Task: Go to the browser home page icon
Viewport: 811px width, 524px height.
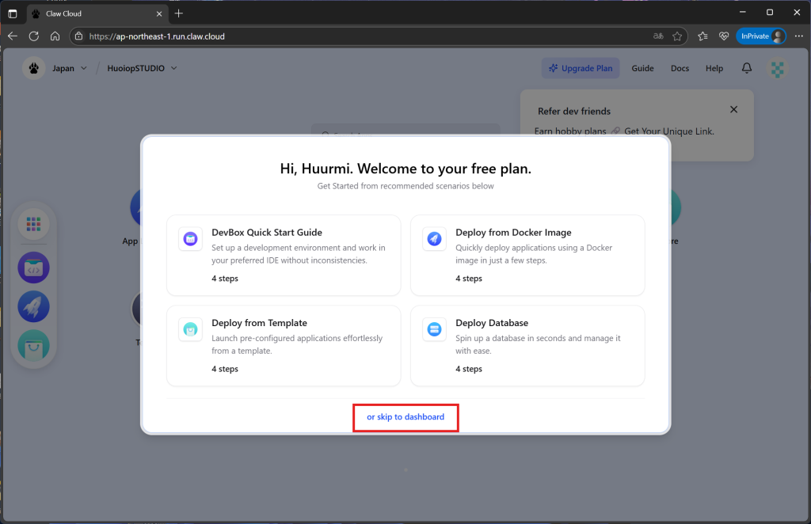Action: click(x=55, y=36)
